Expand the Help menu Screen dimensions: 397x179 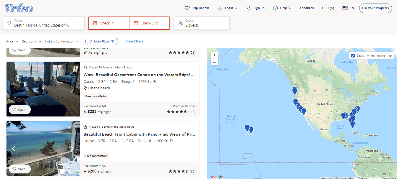pos(282,8)
